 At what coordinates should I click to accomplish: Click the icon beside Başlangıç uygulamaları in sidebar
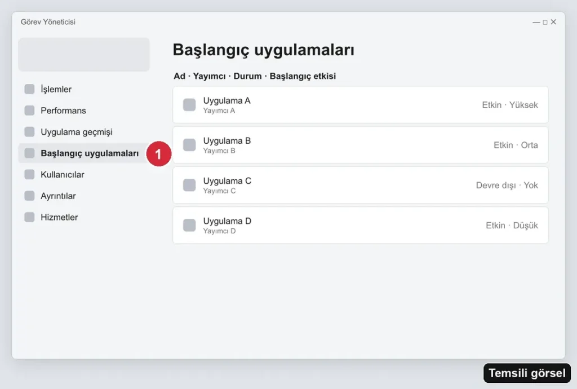click(x=29, y=153)
